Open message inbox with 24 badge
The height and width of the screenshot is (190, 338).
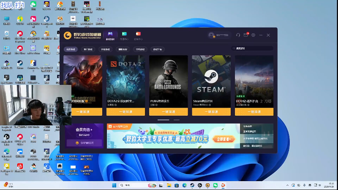[x=246, y=35]
